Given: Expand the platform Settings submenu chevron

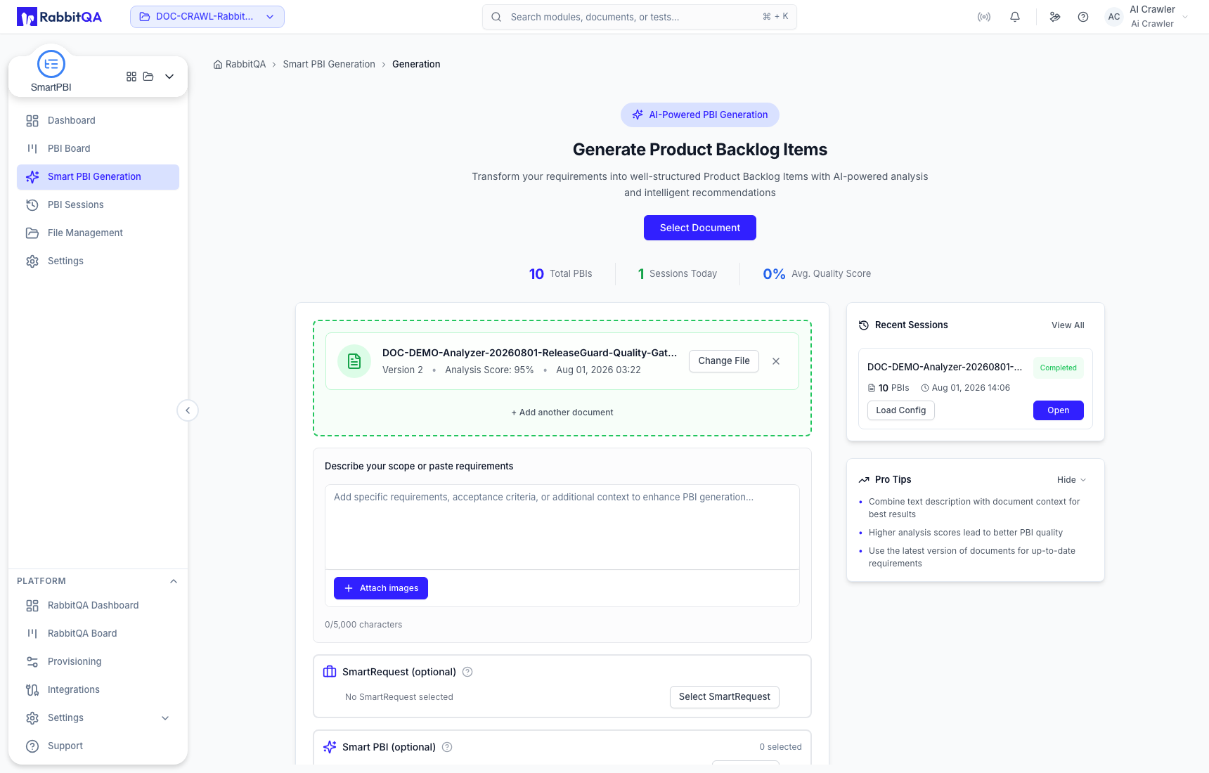Looking at the screenshot, I should coord(165,718).
